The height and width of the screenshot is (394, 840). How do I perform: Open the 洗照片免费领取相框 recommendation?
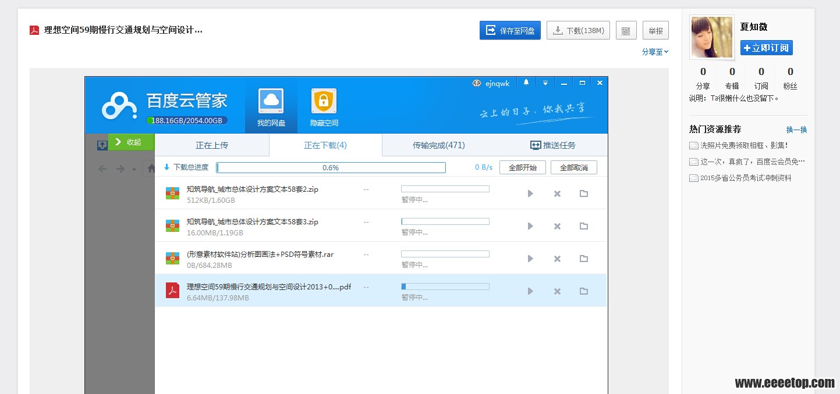[x=744, y=145]
